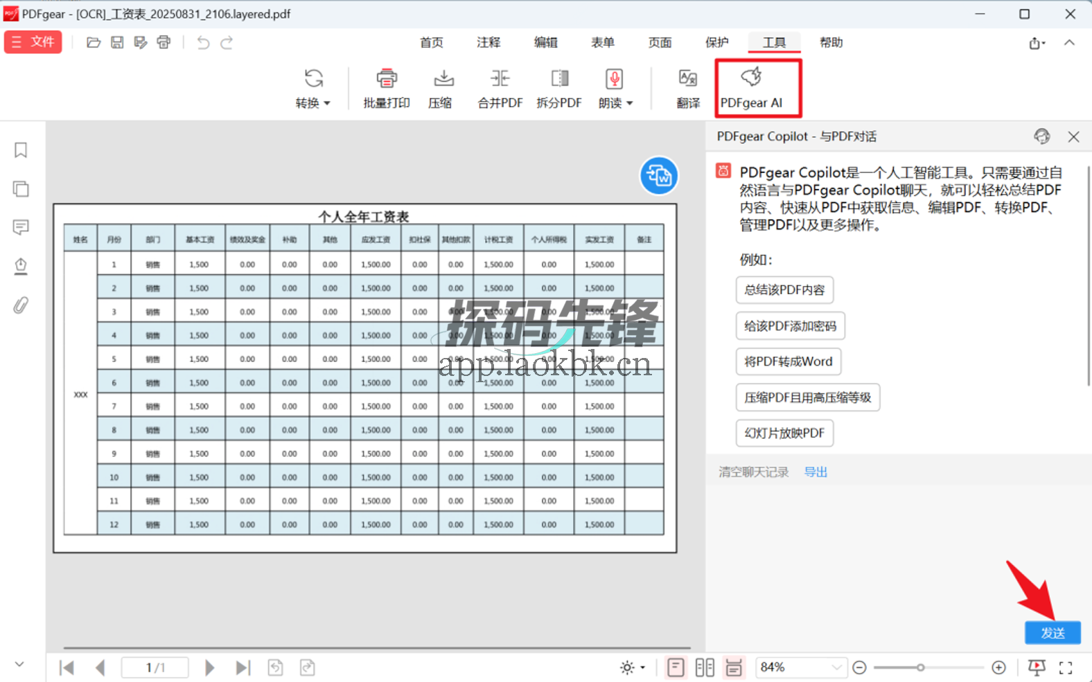This screenshot has height=682, width=1092.
Task: Close the PDFgear Copilot panel
Action: pos(1073,137)
